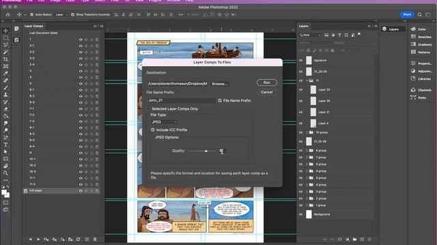Create new layer comp icon
The image size is (437, 245).
(87, 239)
